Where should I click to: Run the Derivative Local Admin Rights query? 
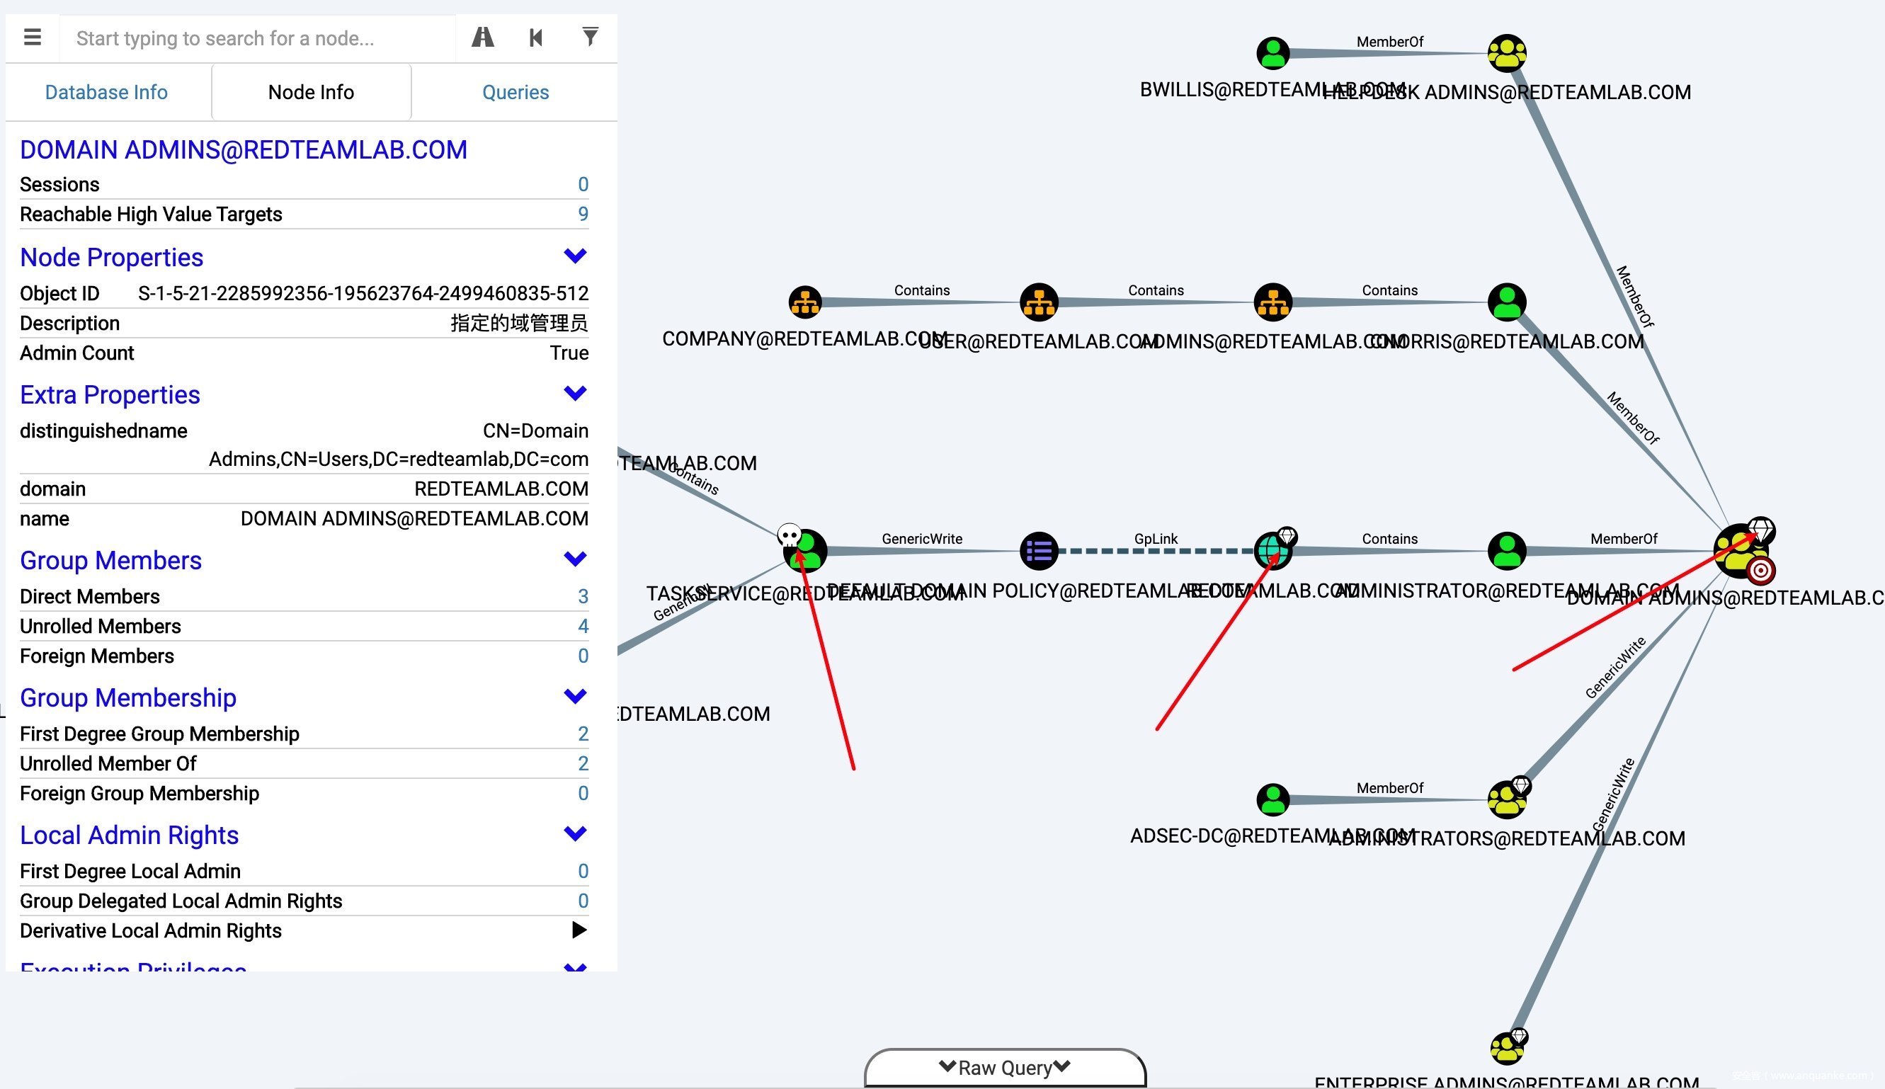pos(579,930)
